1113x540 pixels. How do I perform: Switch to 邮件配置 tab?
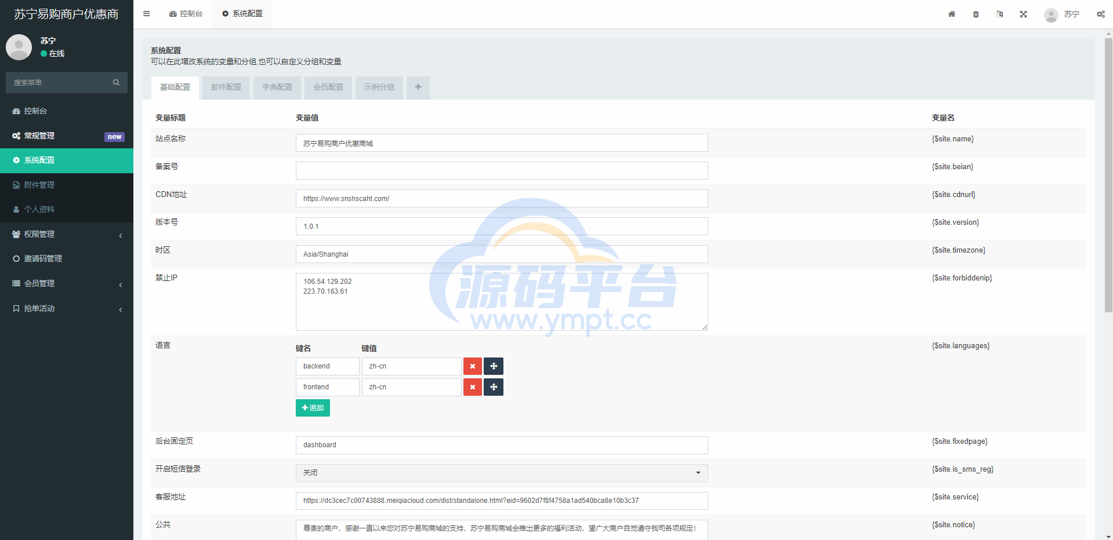226,87
